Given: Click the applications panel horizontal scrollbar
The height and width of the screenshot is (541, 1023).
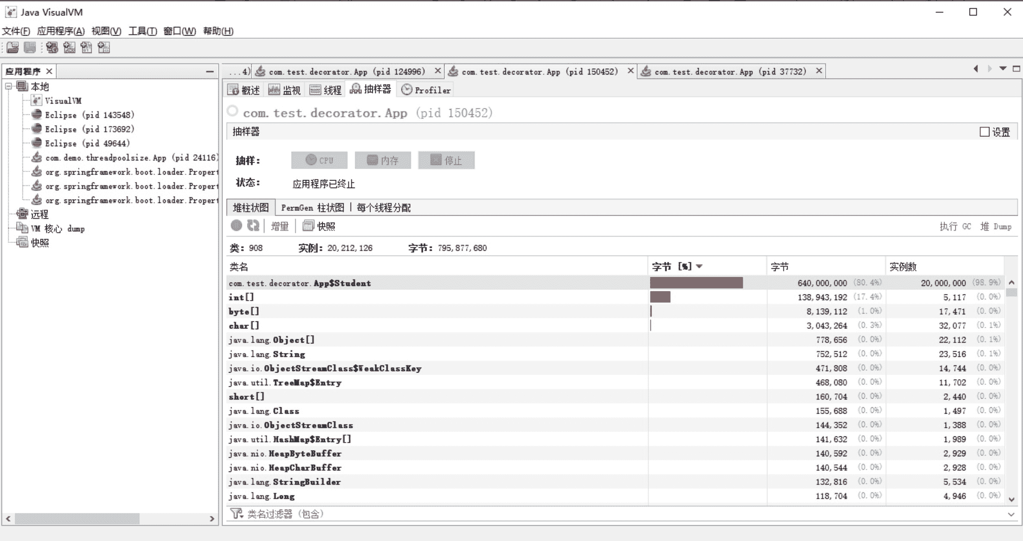Looking at the screenshot, I should (x=78, y=518).
